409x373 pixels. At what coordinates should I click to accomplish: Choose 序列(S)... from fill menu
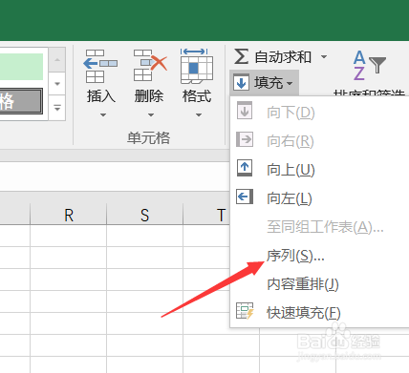[x=319, y=256]
